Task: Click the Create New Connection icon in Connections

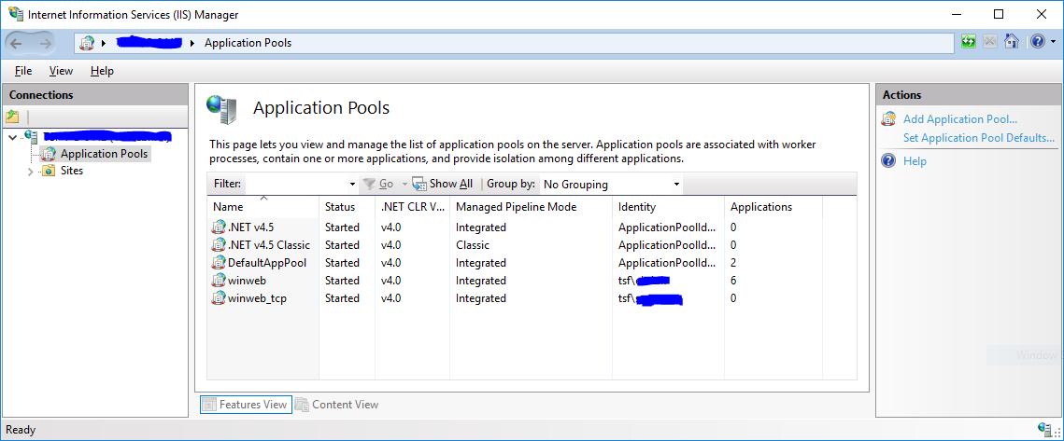Action: pyautogui.click(x=12, y=116)
